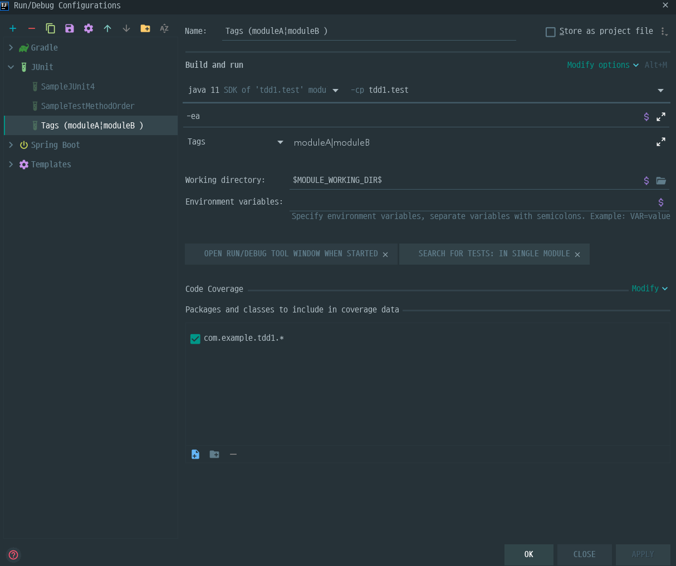Expand the Templates node
Image resolution: width=676 pixels, height=566 pixels.
click(x=11, y=165)
